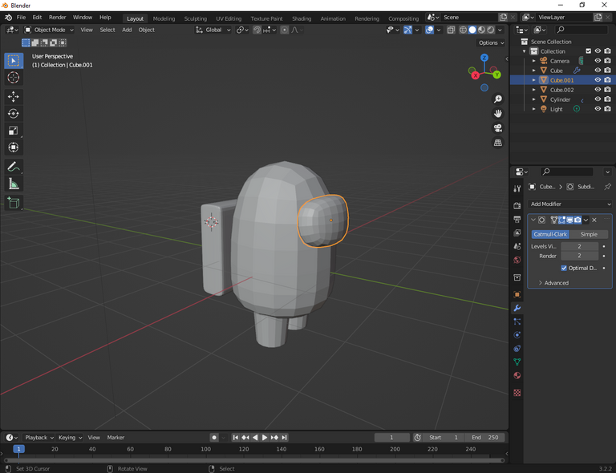Remove the subdivision modifier with X
This screenshot has width=616, height=473.
[x=594, y=220]
